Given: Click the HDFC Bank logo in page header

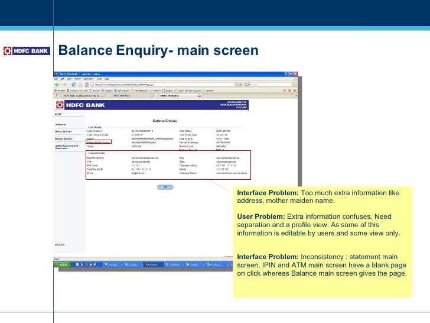Looking at the screenshot, I should pos(80,105).
